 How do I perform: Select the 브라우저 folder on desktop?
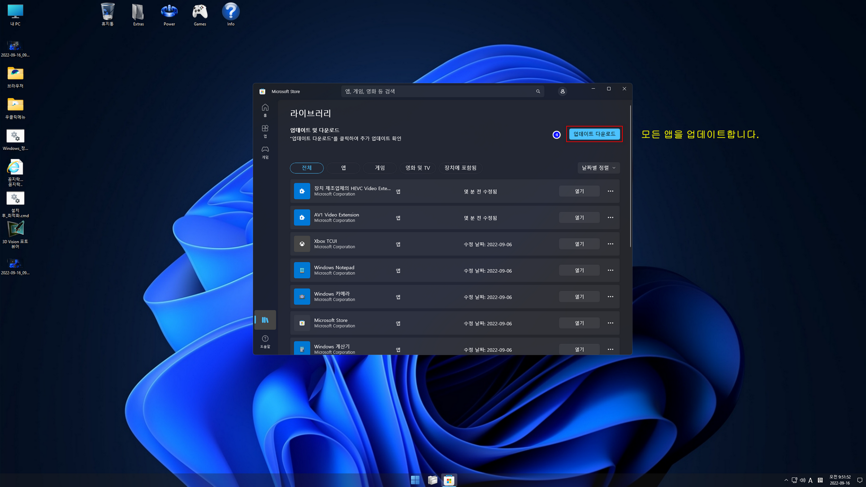(15, 77)
